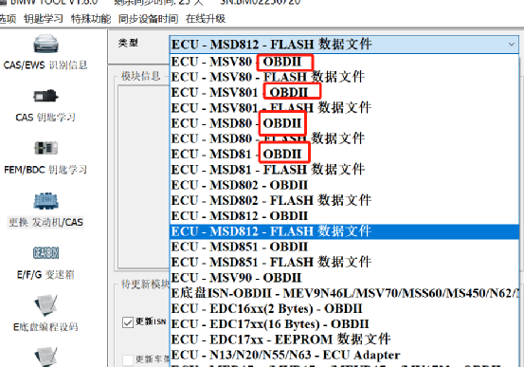Click the CAS/EWS 识别信息 label

(45, 64)
